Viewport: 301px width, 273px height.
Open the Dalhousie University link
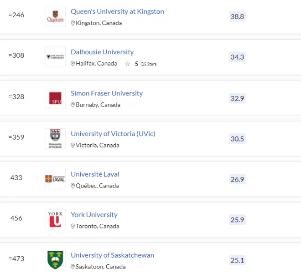tap(102, 52)
